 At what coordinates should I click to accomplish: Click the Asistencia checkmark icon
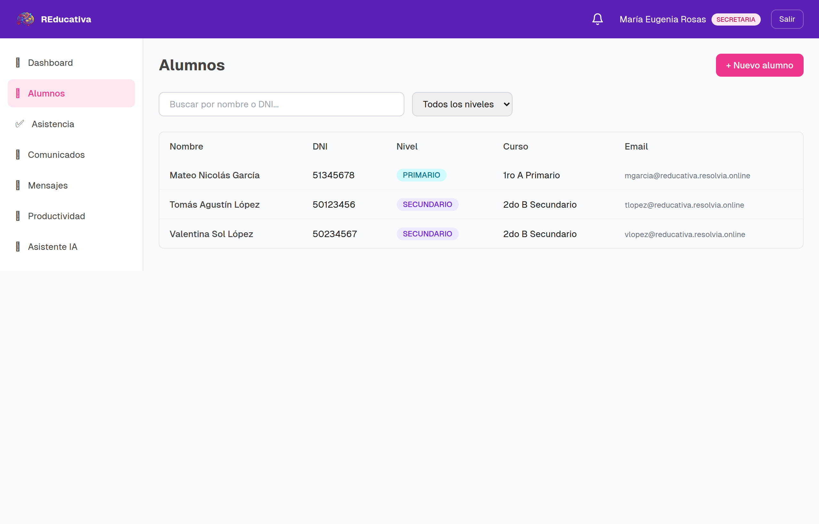point(20,124)
